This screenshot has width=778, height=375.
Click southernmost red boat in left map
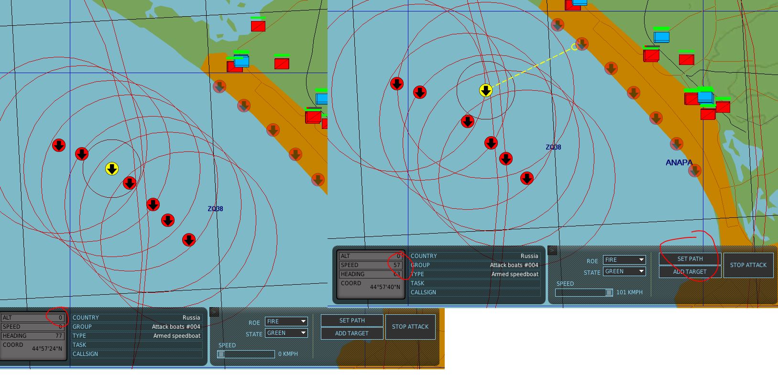(189, 239)
